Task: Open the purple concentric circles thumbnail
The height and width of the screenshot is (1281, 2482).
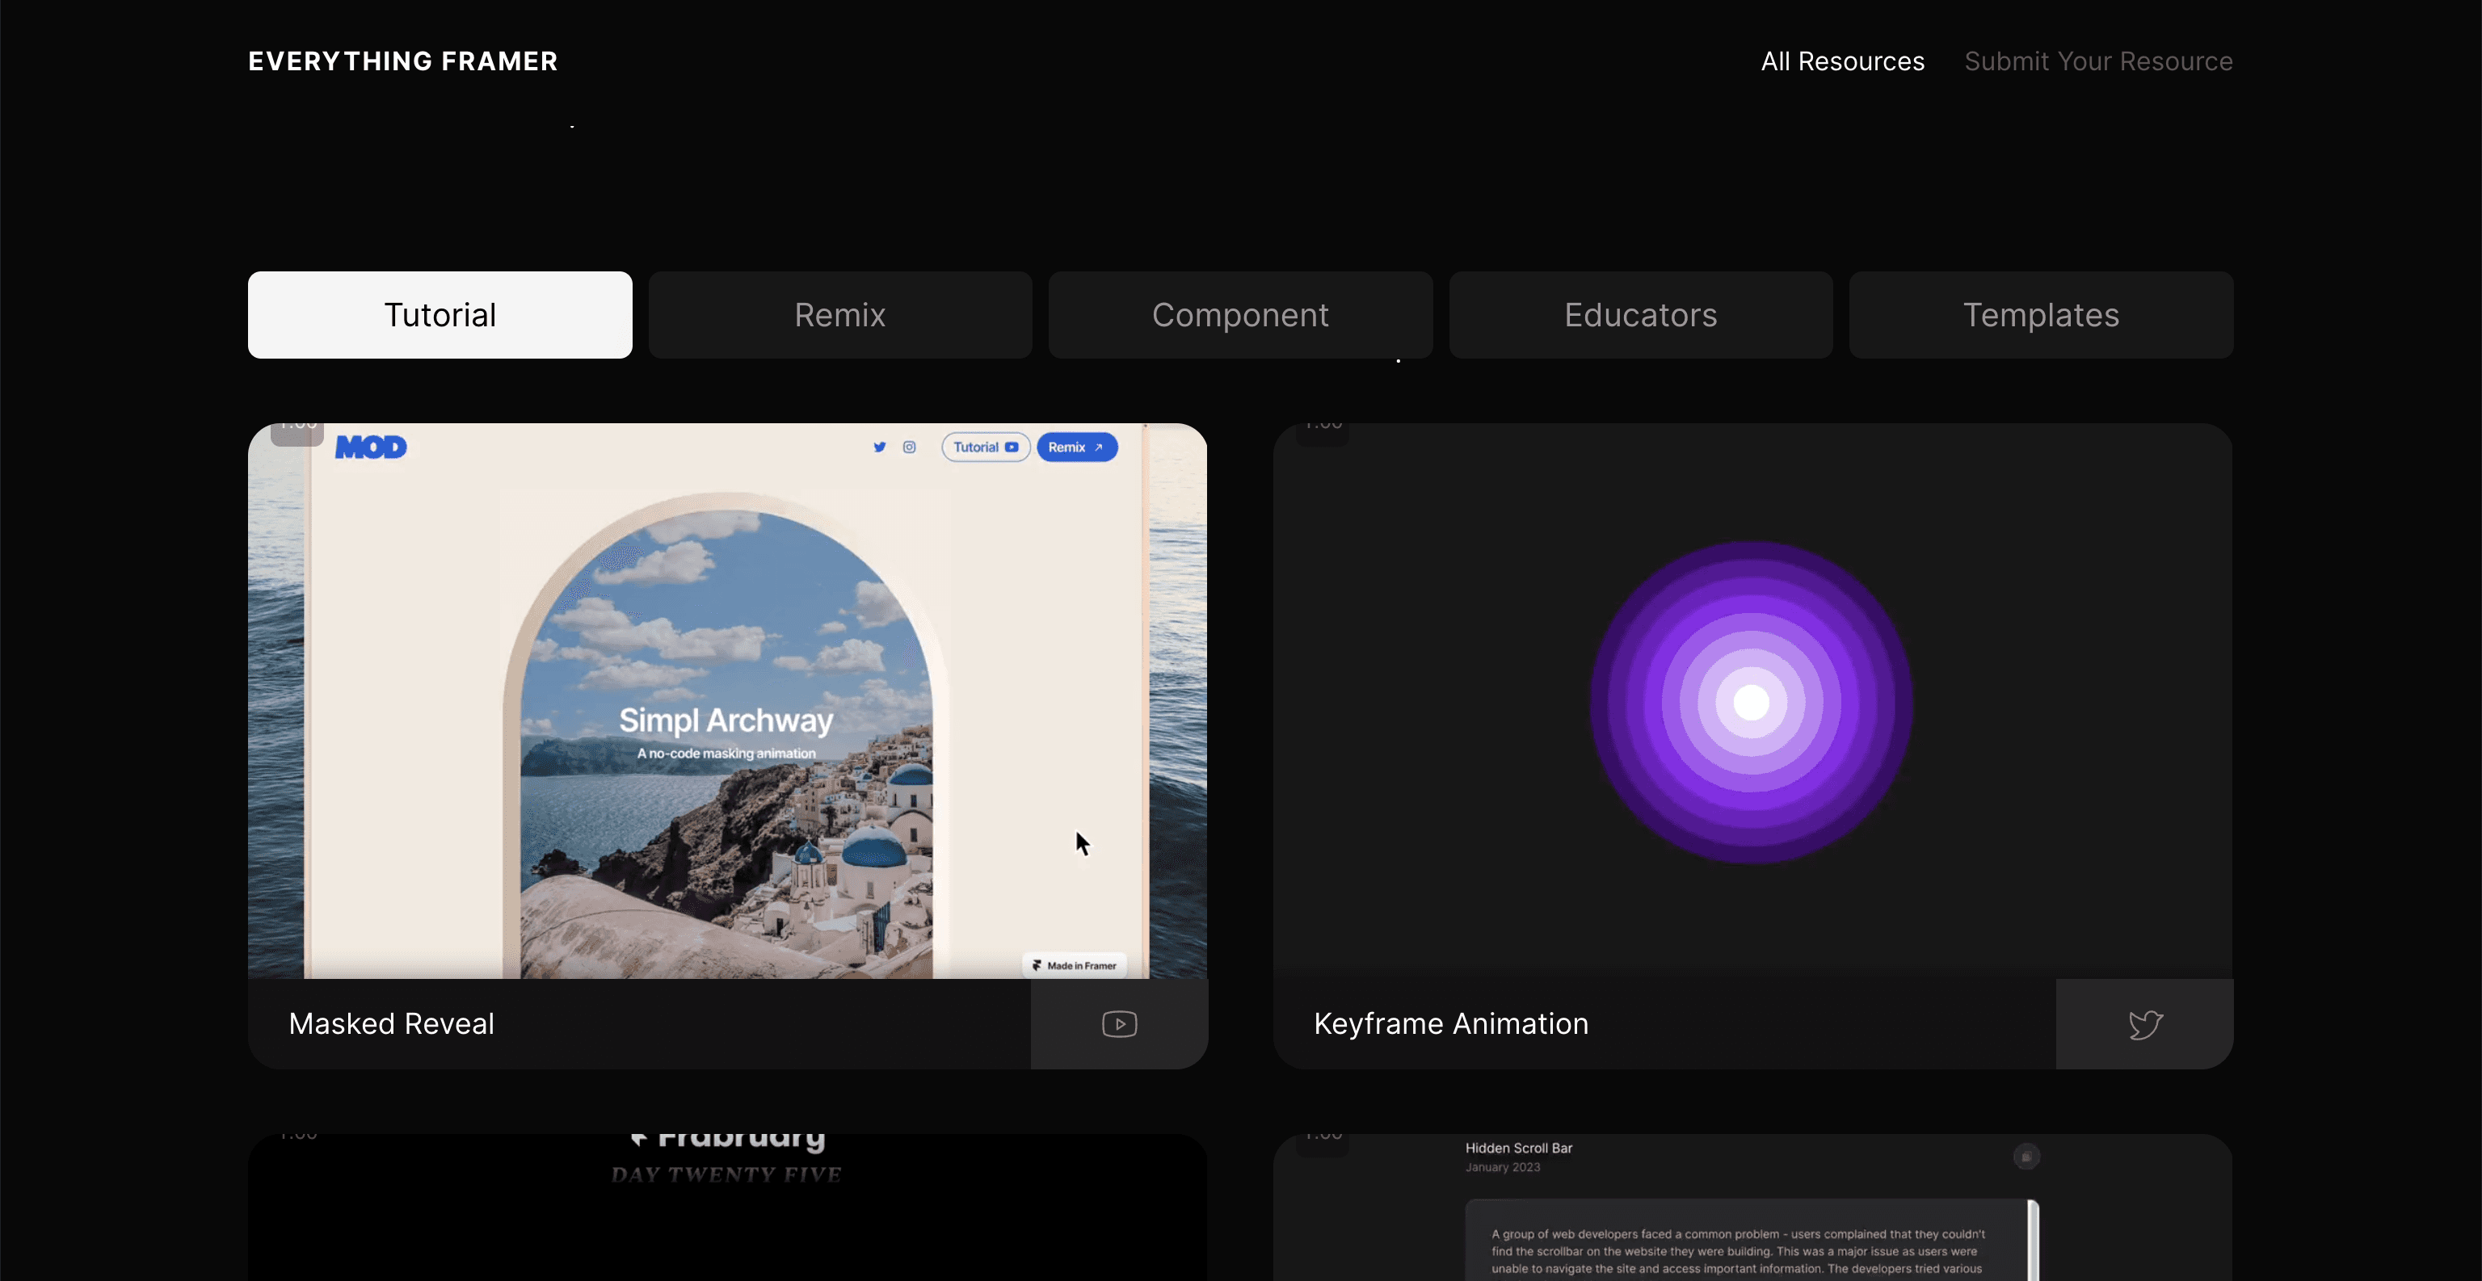Action: [x=1751, y=702]
